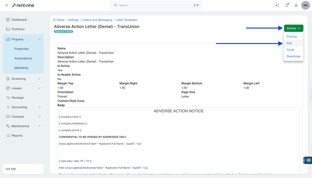Go to Dashboard

19,19
